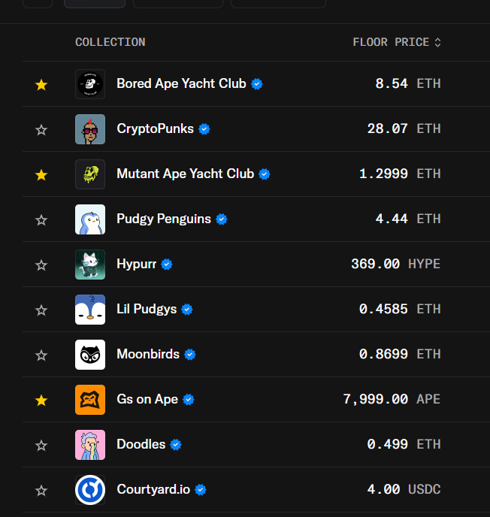The height and width of the screenshot is (517, 490).
Task: Click the Hypurr verified badge
Action: click(167, 265)
